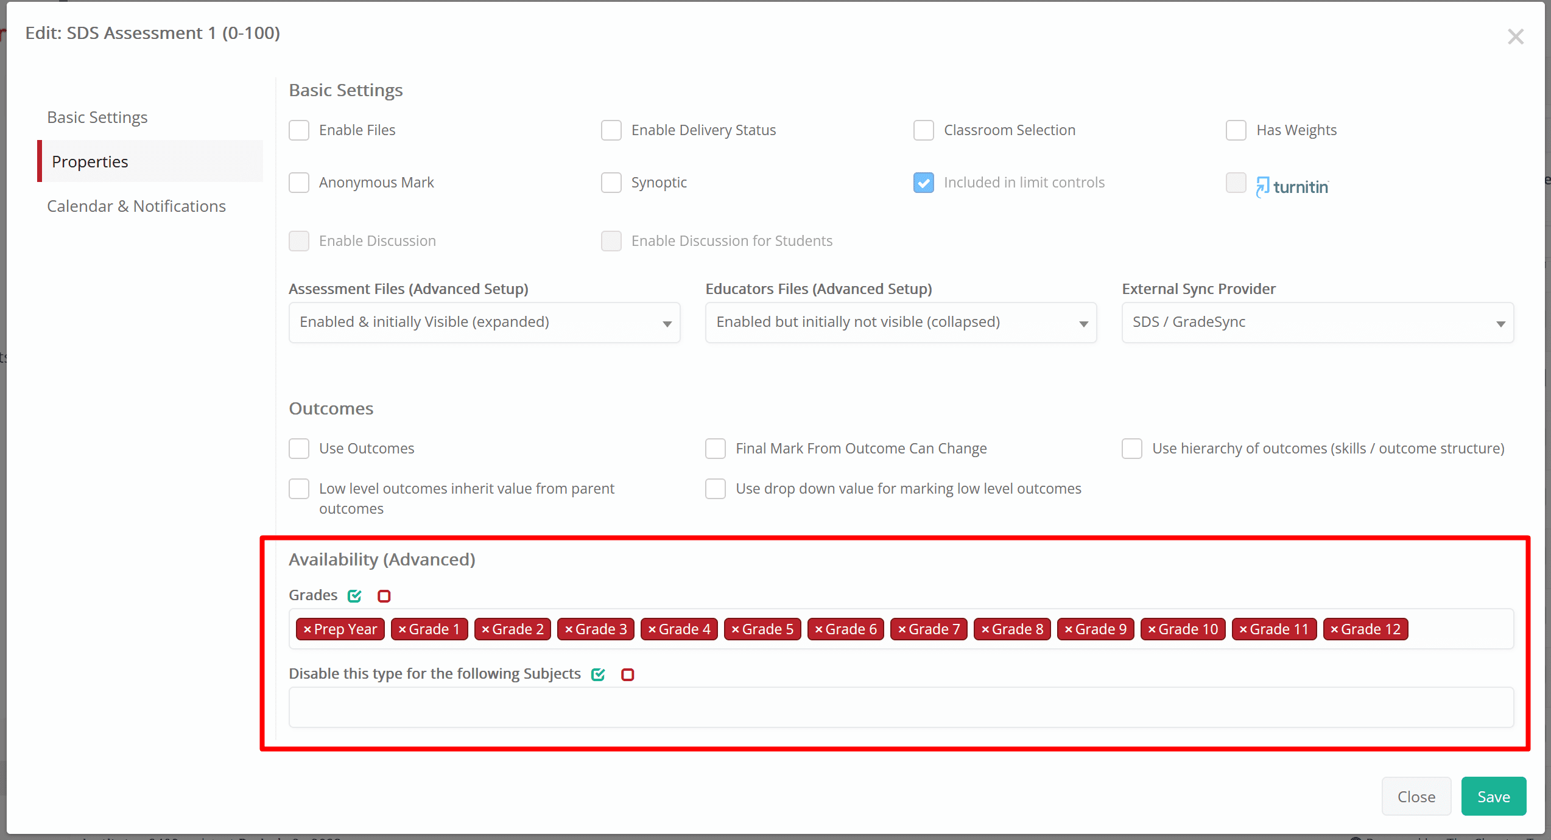1551x840 pixels.
Task: Toggle the Has Weights checkbox
Action: [1236, 130]
